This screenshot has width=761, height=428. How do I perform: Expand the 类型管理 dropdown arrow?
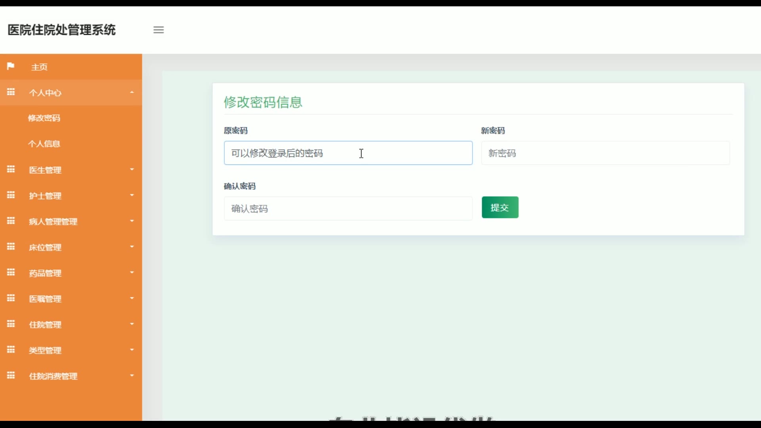132,350
